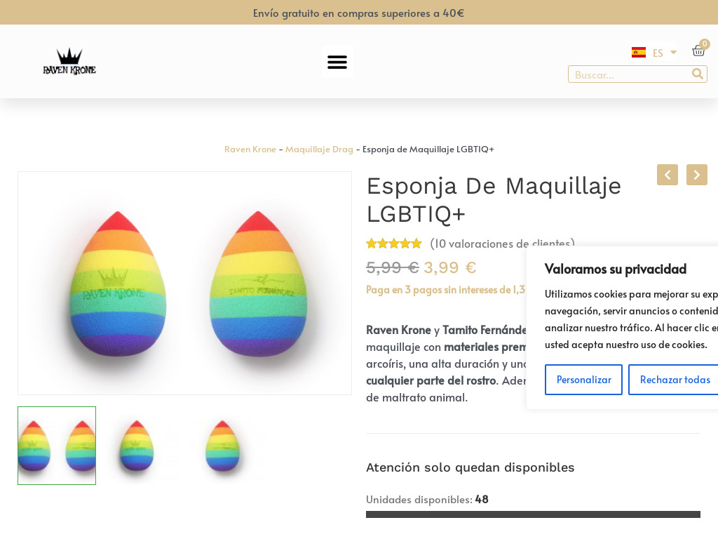Click the search magnifier icon
This screenshot has width=718, height=539.
pos(698,74)
